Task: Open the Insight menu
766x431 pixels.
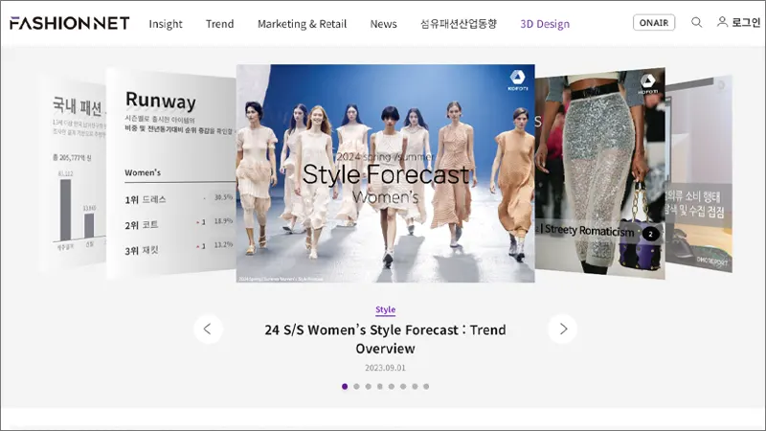Action: pyautogui.click(x=166, y=23)
